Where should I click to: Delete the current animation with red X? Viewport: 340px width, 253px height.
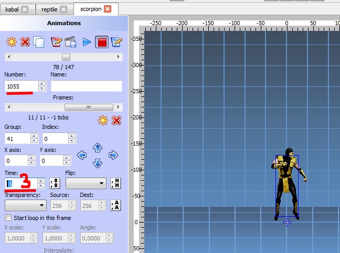click(25, 42)
